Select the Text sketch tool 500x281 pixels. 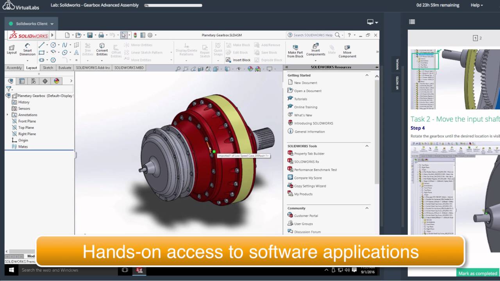tap(76, 52)
